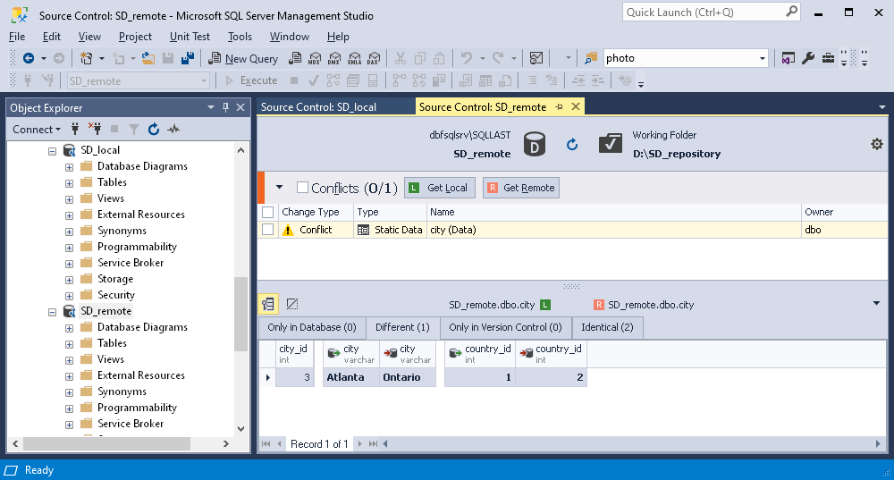This screenshot has height=480, width=894.
Task: Click in the Quick Launch search field
Action: coord(704,12)
